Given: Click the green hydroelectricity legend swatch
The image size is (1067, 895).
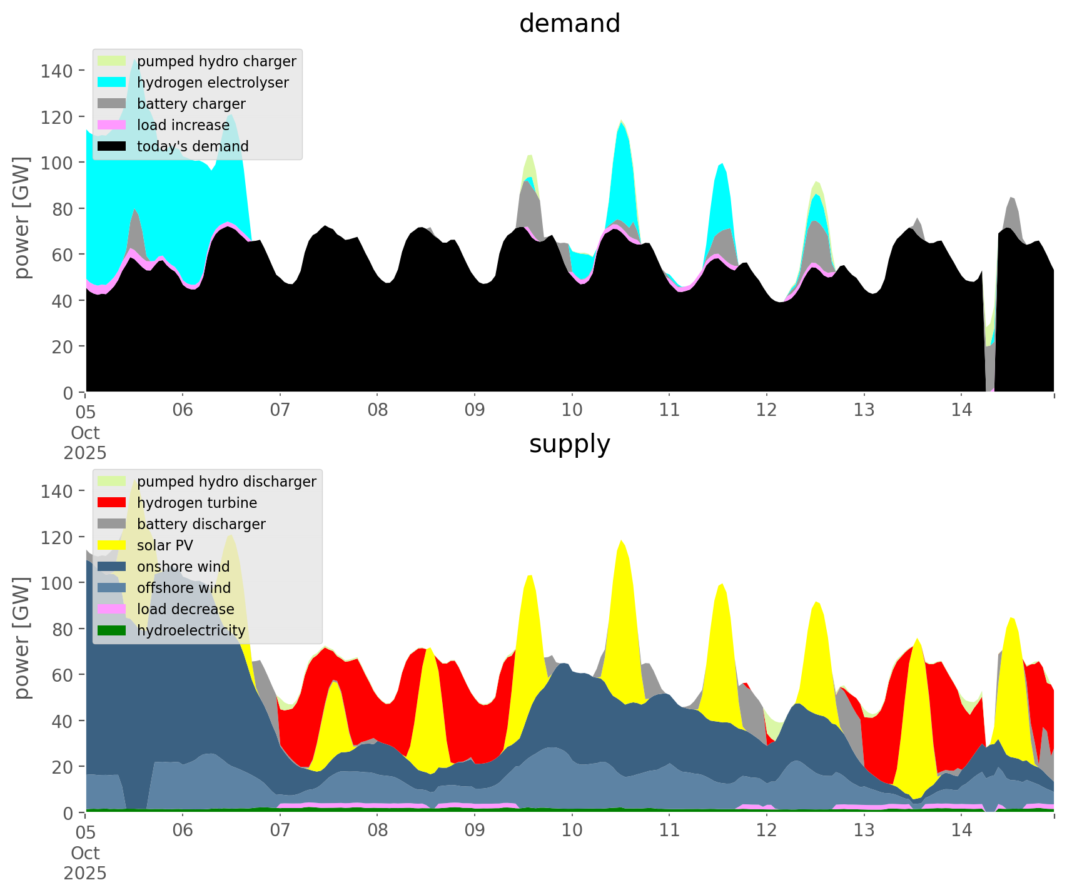Looking at the screenshot, I should coord(112,630).
